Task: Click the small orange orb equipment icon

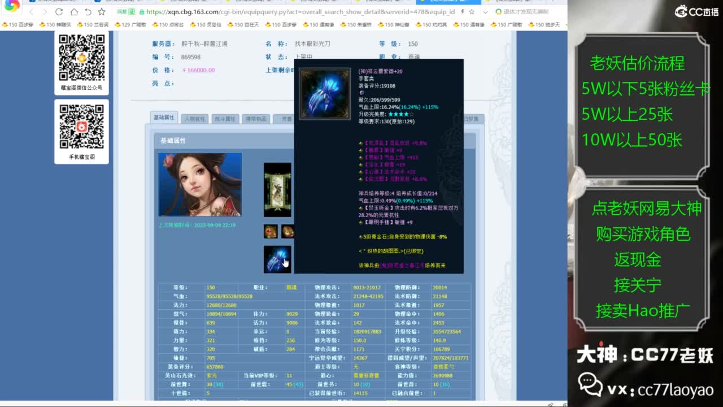Action: pos(288,231)
